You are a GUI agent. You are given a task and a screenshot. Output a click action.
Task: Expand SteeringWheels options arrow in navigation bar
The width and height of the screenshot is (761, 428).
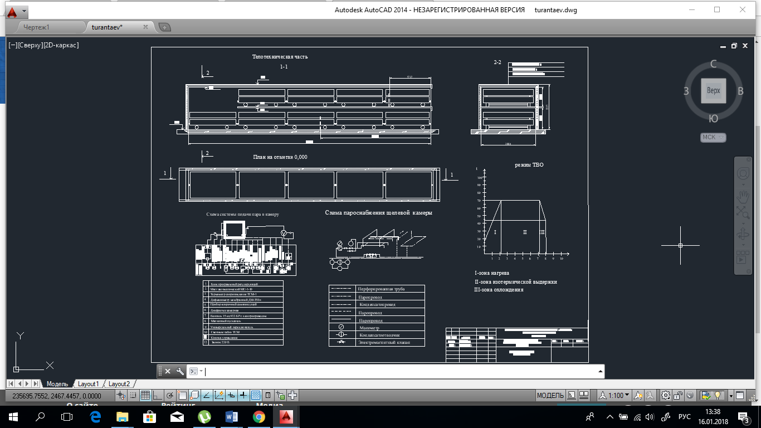click(743, 185)
